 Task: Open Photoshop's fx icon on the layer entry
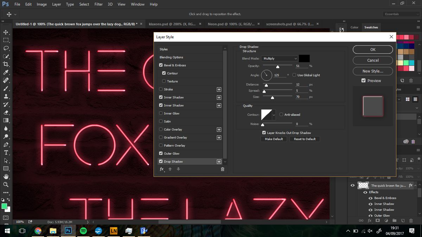[x=410, y=185]
